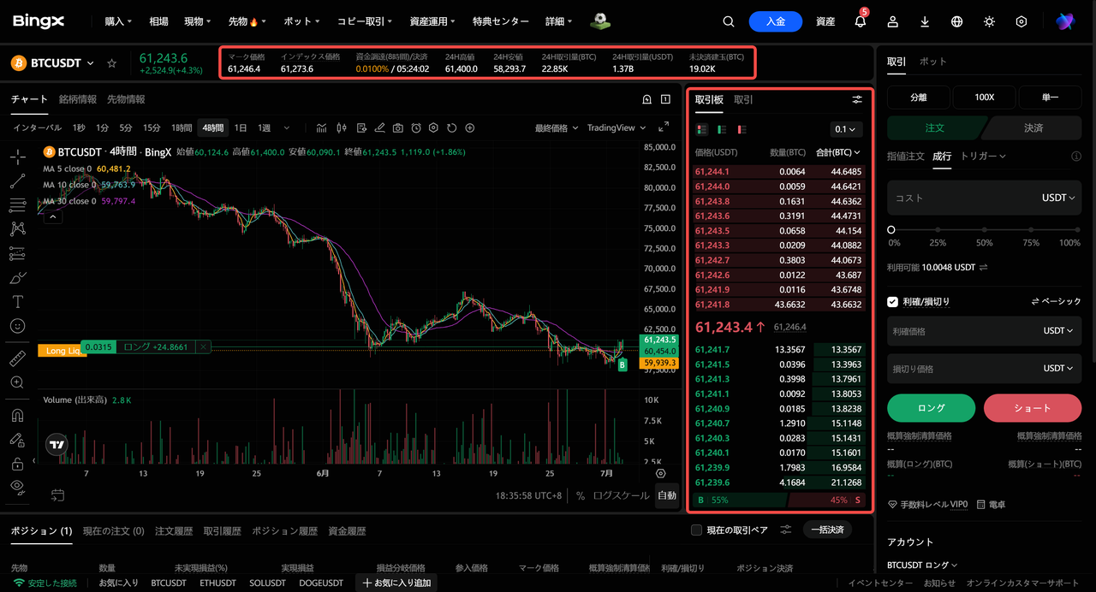Select the trend line drawing tool
This screenshot has height=592, width=1096.
[17, 181]
